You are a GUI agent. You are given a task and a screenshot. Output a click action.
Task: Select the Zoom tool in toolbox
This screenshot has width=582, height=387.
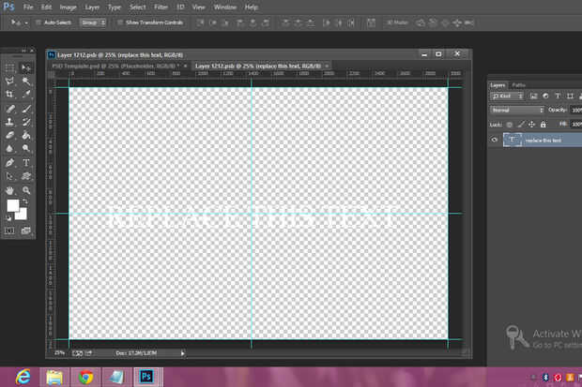coord(26,189)
